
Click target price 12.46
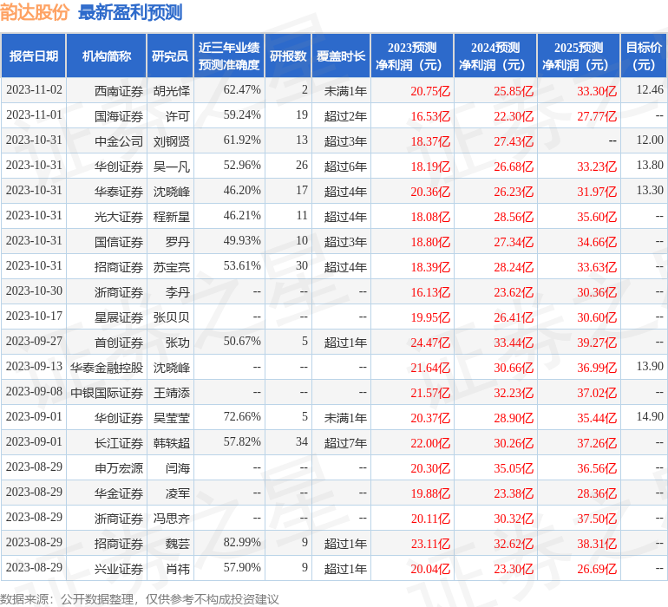click(x=650, y=90)
